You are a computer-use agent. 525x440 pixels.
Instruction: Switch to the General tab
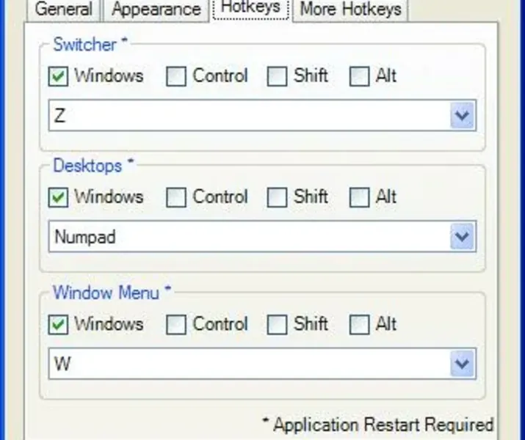coord(64,10)
